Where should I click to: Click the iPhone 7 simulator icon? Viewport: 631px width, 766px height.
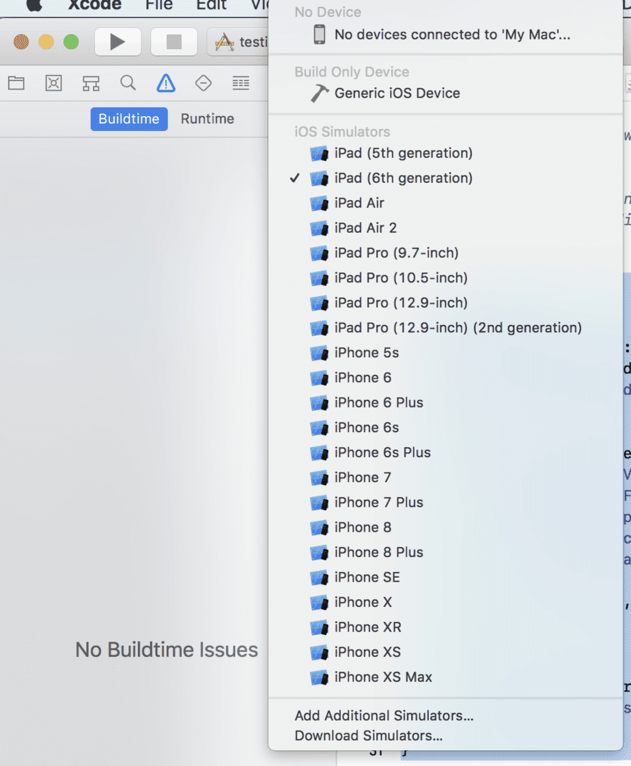[x=319, y=478]
